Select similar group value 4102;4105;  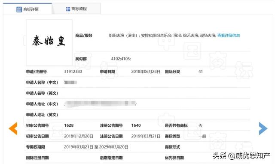tap(121, 59)
